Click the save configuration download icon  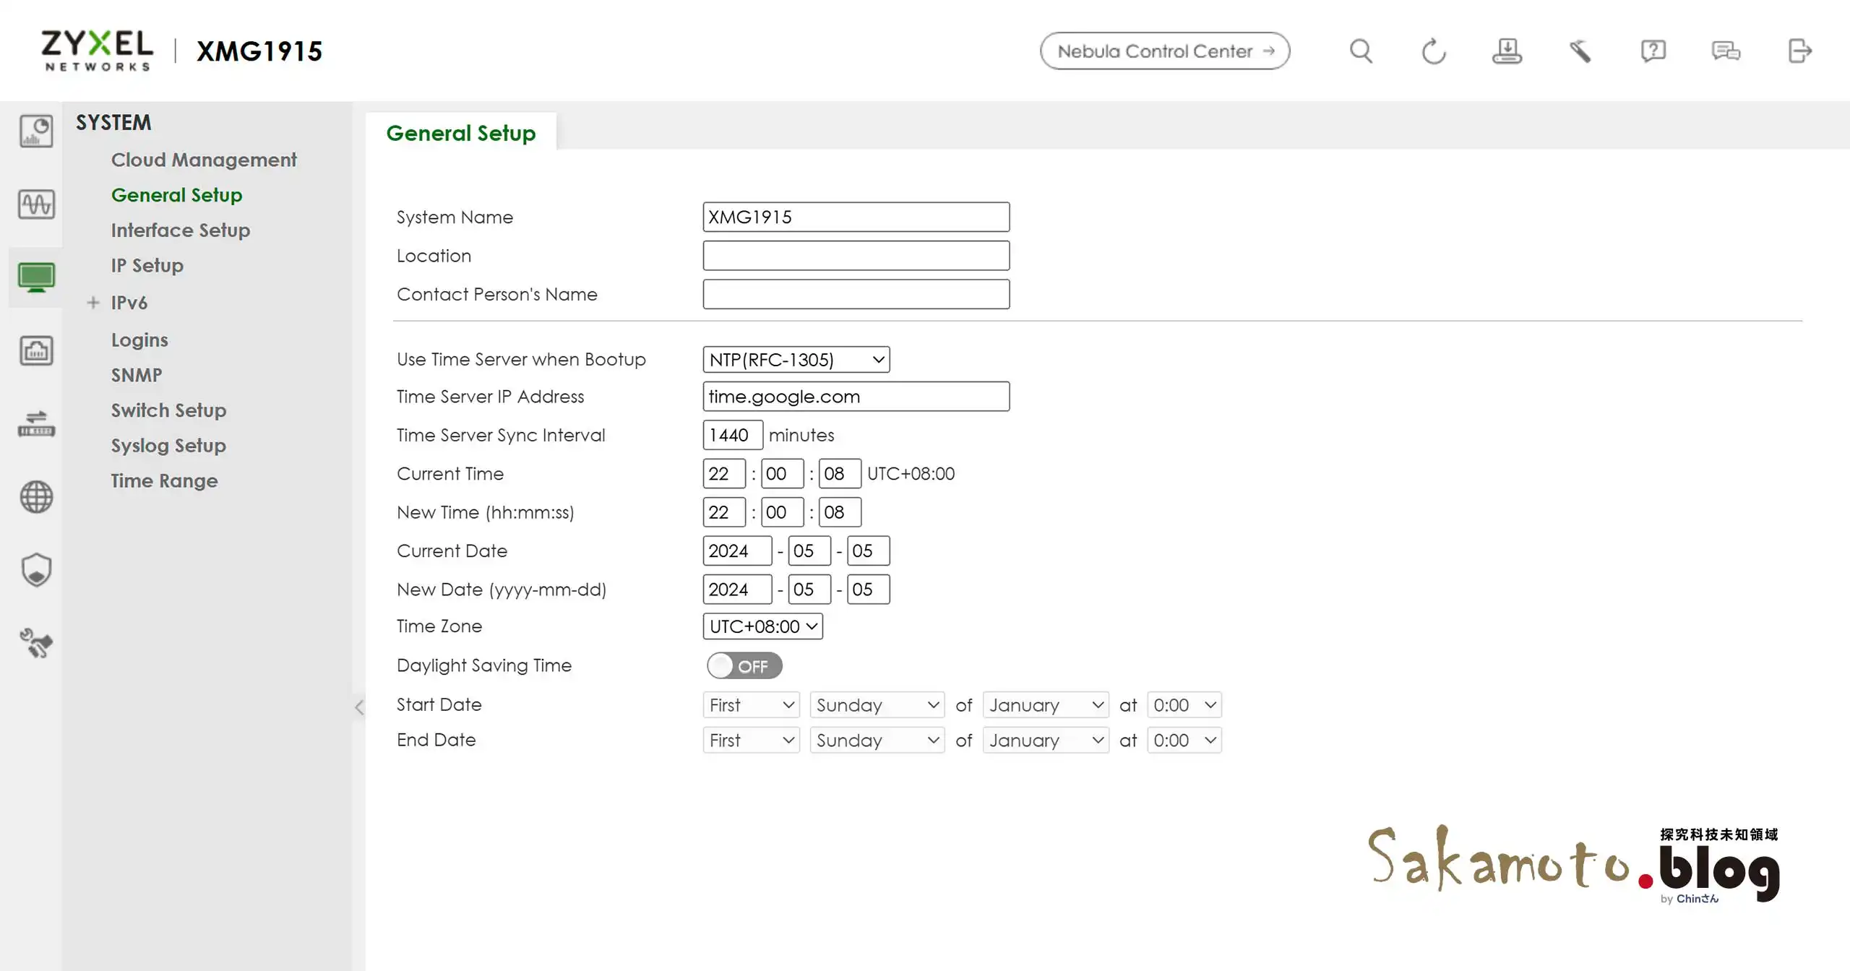pyautogui.click(x=1507, y=51)
